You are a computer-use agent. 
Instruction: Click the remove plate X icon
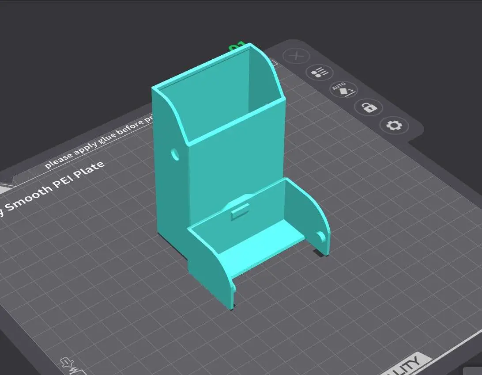296,56
